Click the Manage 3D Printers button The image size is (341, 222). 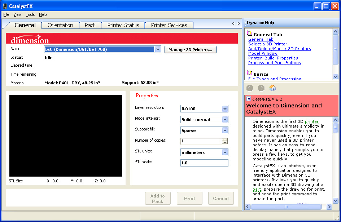click(x=190, y=49)
